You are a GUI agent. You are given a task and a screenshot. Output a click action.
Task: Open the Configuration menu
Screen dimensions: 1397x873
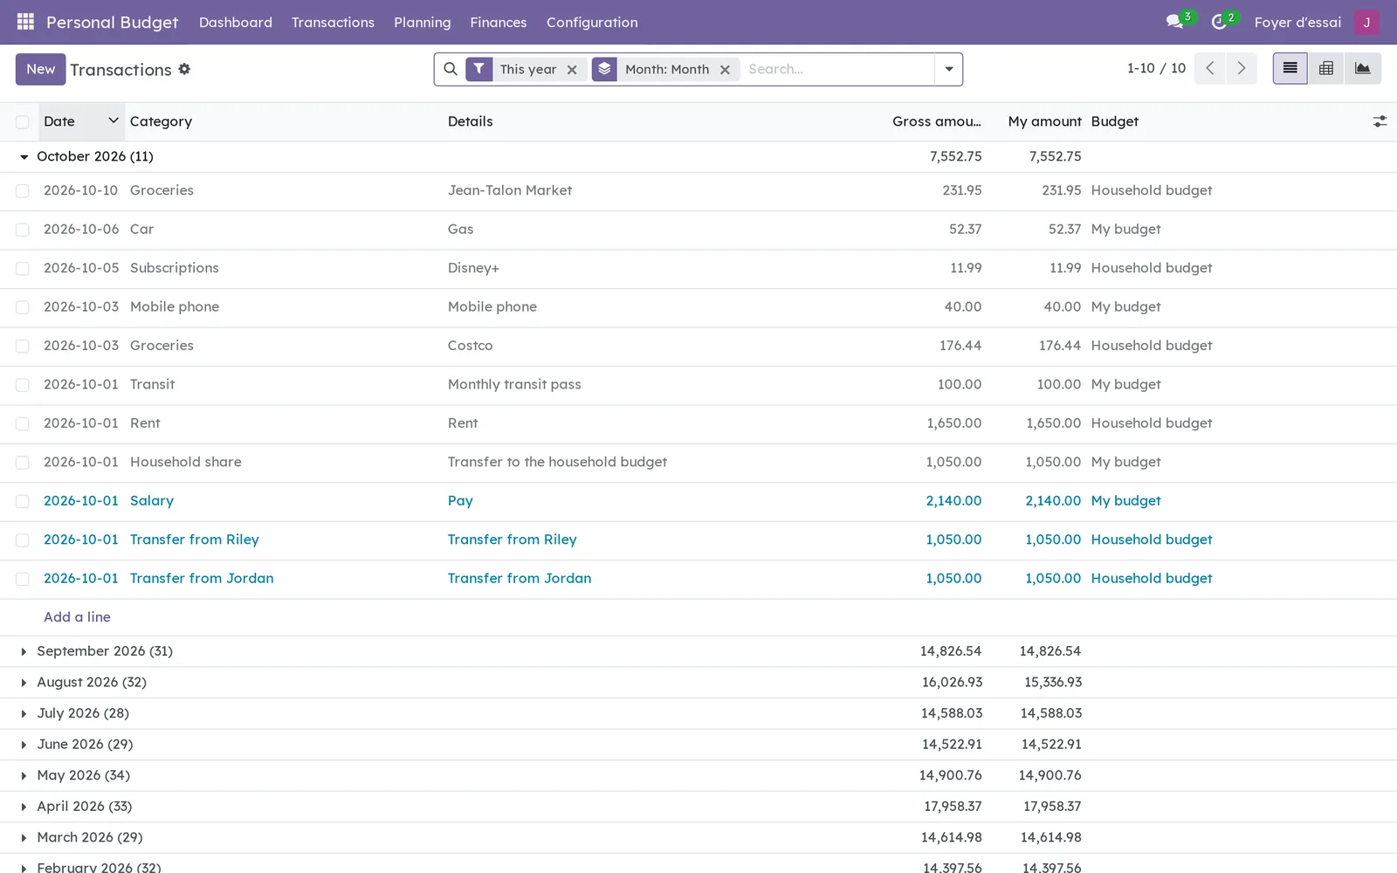[592, 22]
